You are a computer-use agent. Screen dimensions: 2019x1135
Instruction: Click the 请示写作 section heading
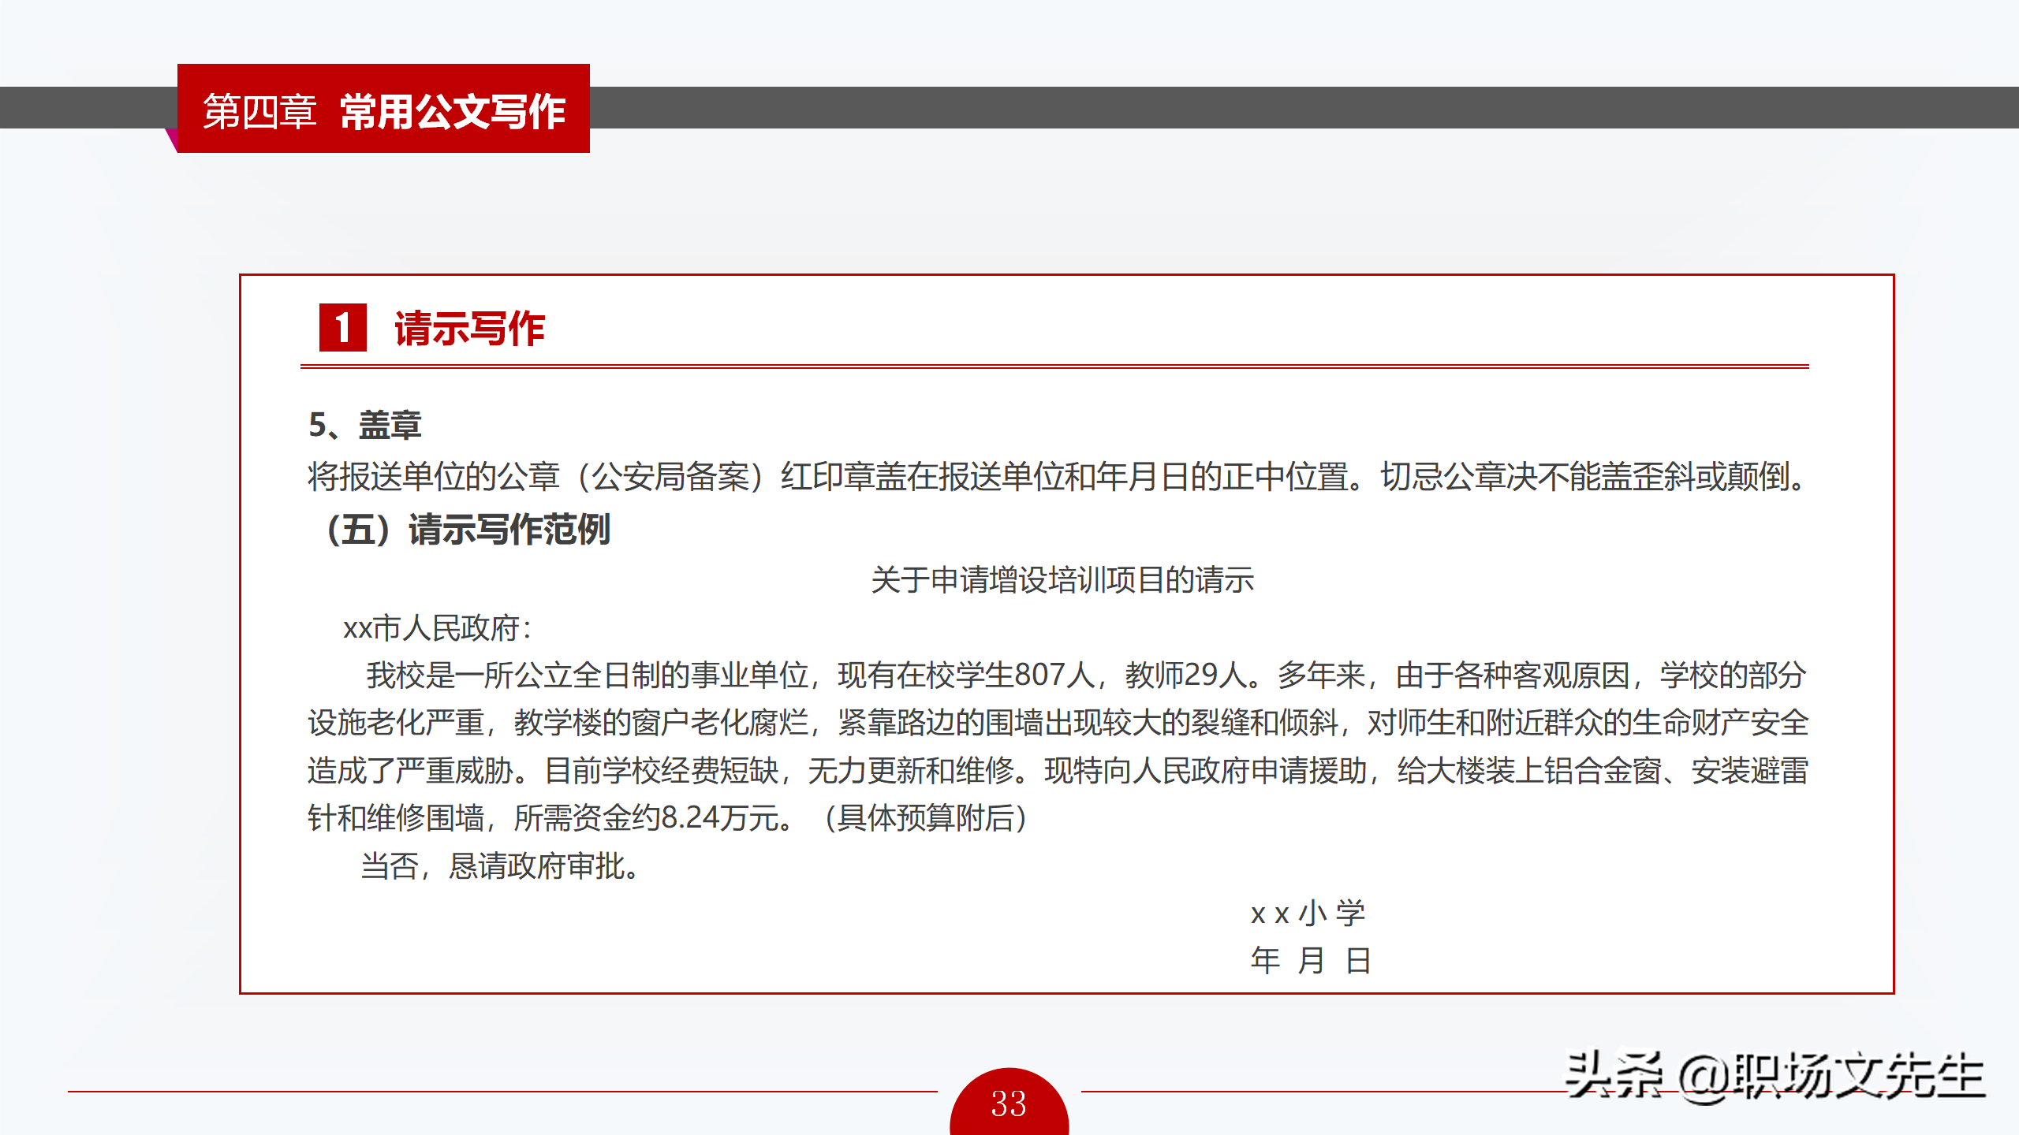[x=469, y=328]
